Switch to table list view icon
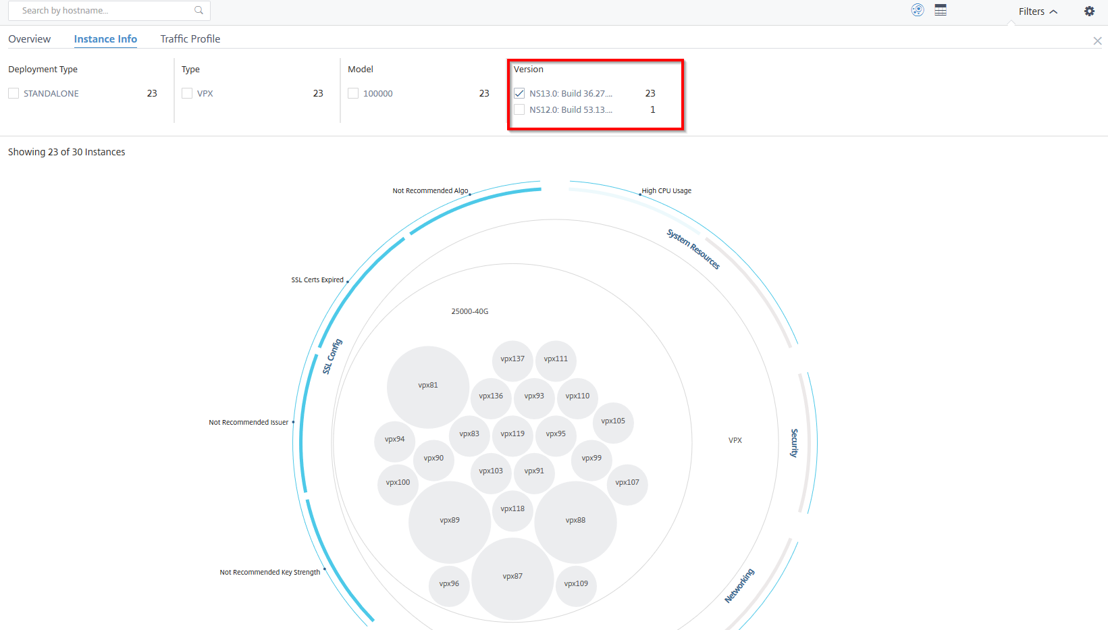 click(x=941, y=10)
